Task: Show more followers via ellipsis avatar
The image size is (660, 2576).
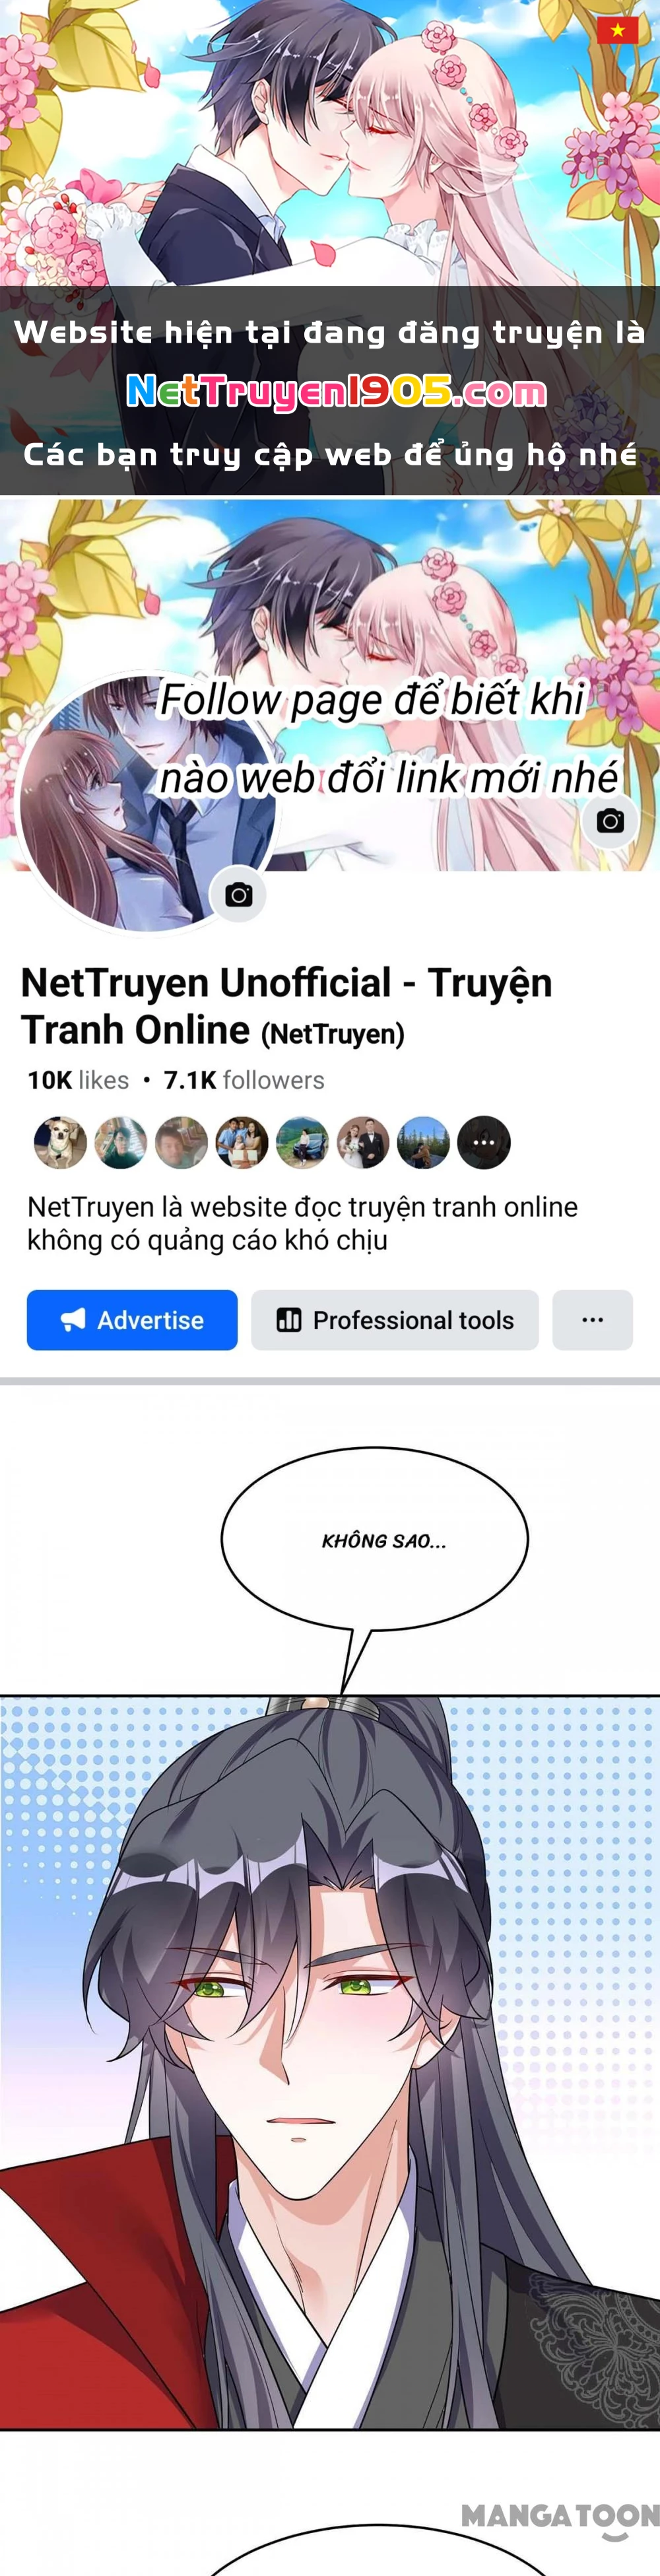Action: point(484,1142)
